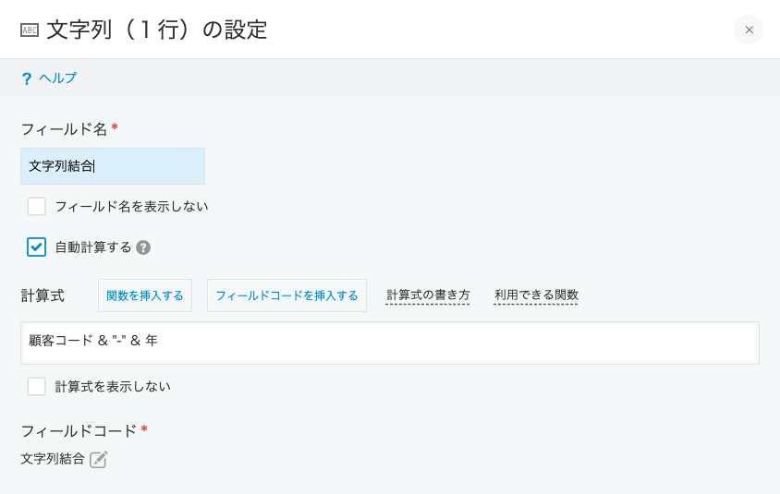Click the ABC text field icon in title
Screen dimensions: 780x494
pyautogui.click(x=30, y=30)
